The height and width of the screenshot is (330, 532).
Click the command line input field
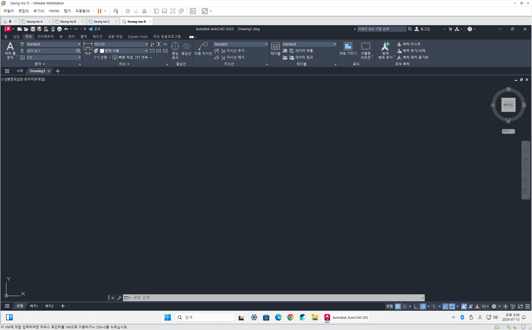[x=274, y=297]
